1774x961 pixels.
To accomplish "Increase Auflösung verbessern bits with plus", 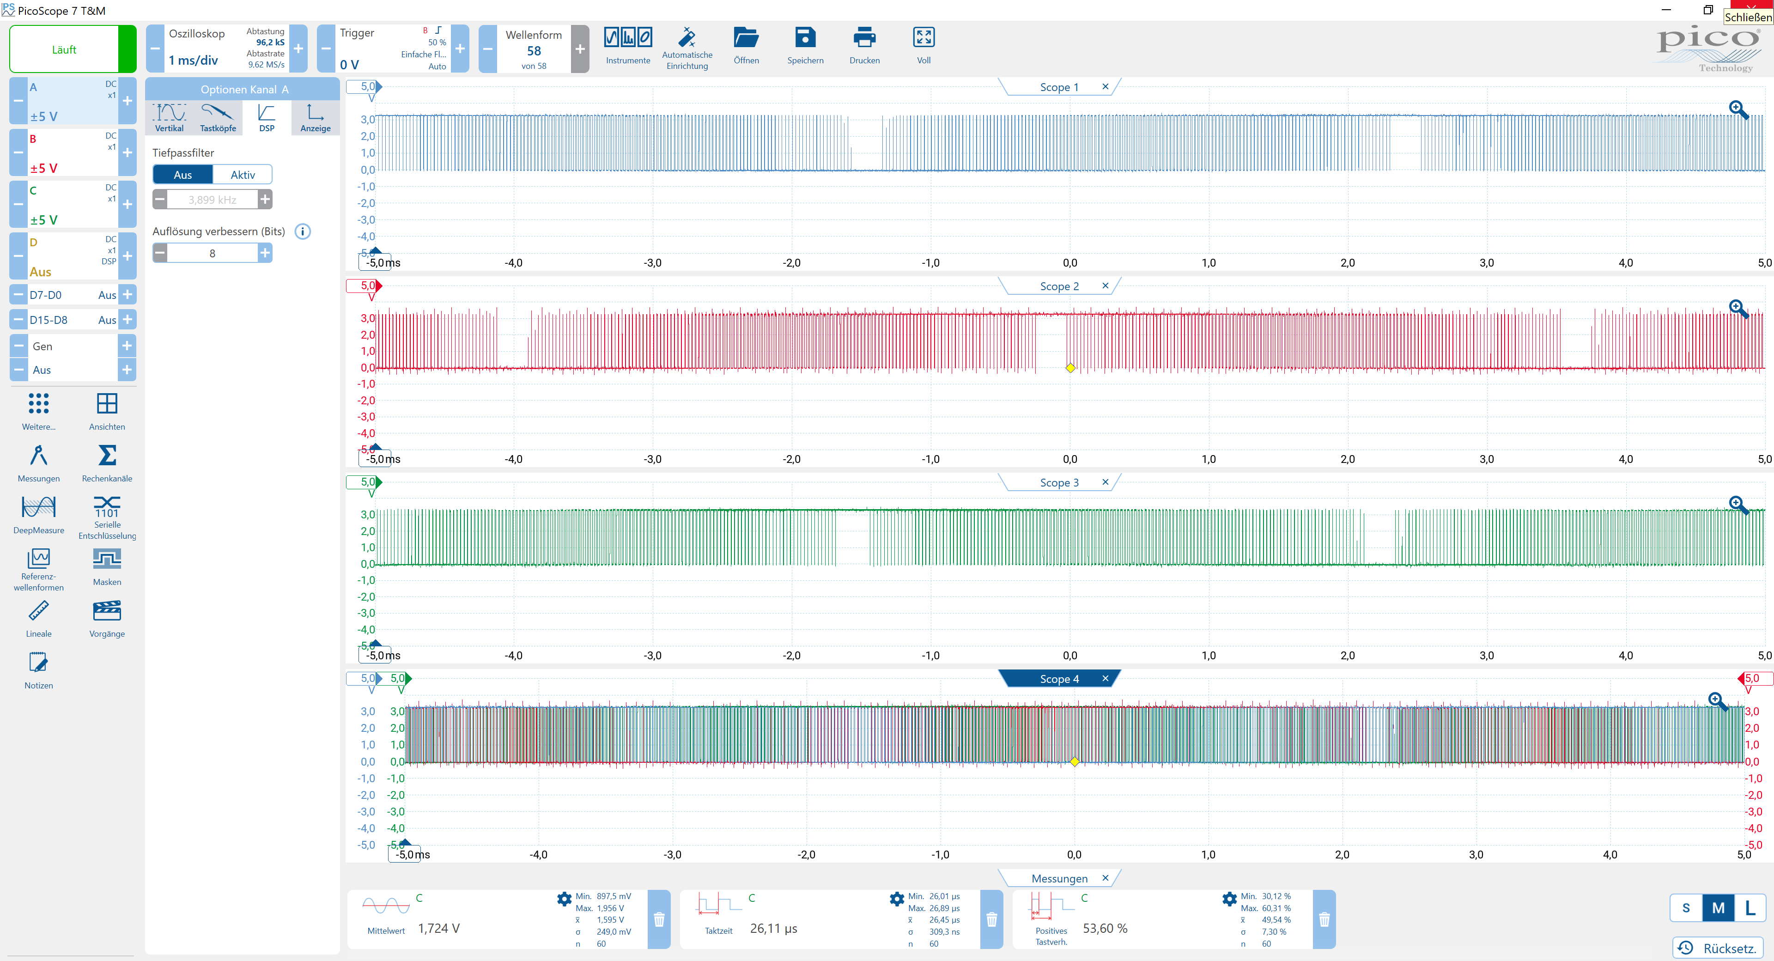I will 265,253.
